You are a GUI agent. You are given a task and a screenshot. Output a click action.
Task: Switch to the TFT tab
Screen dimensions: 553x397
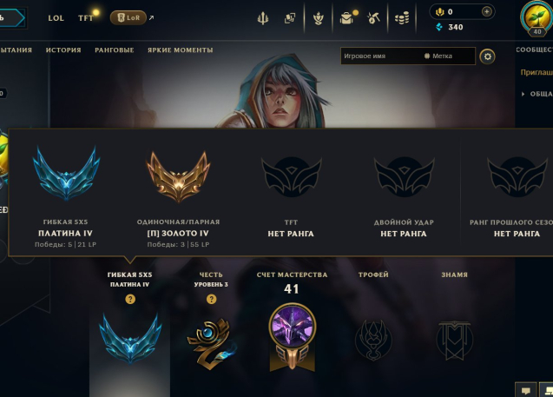pyautogui.click(x=86, y=18)
